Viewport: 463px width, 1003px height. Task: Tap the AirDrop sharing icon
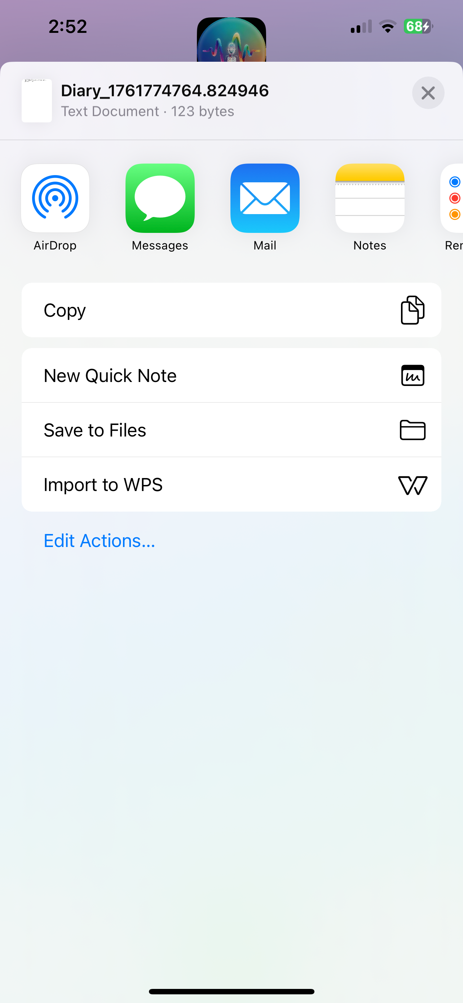(x=55, y=198)
